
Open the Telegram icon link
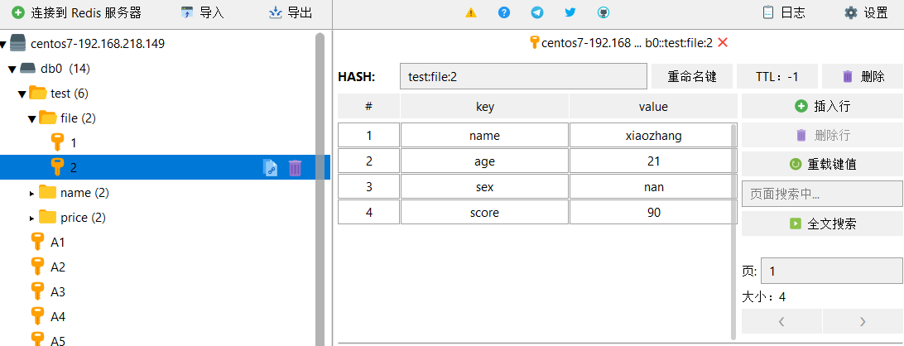[537, 12]
